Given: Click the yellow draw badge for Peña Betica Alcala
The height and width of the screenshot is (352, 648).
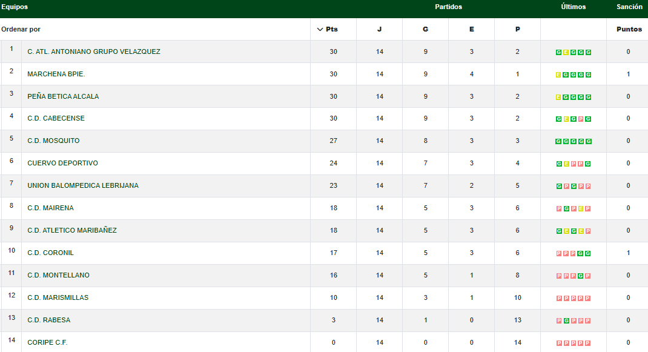Looking at the screenshot, I should pyautogui.click(x=558, y=97).
